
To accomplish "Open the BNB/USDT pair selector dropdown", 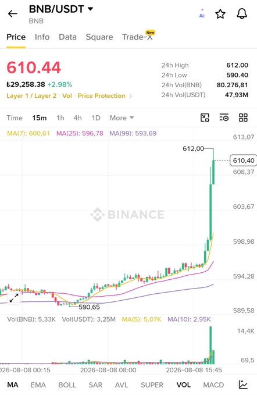I will [x=61, y=9].
